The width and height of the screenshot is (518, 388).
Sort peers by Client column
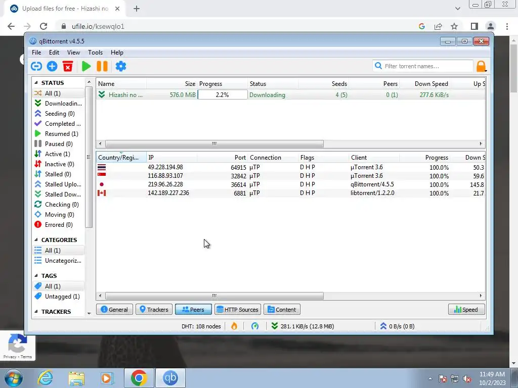tap(374, 158)
